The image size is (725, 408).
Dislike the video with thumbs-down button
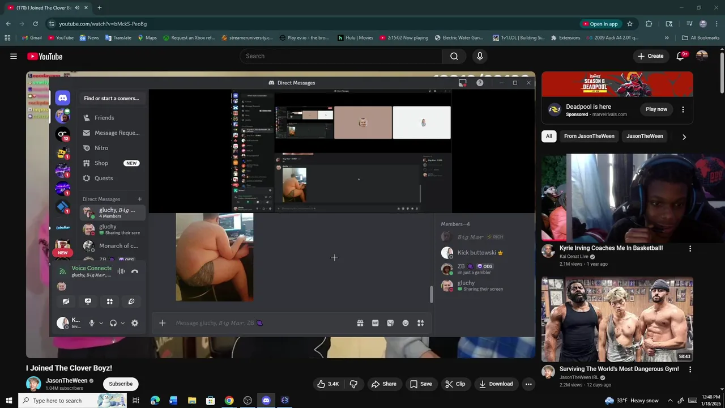(353, 384)
